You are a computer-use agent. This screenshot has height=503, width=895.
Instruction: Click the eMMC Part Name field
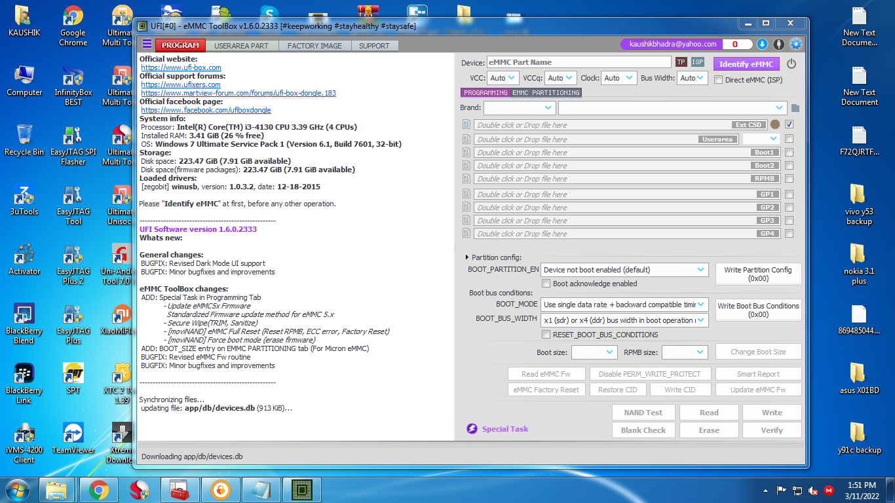[x=579, y=62]
